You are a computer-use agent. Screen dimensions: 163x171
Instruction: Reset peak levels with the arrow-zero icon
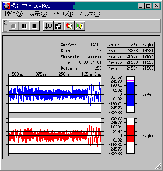pyautogui.click(x=48, y=26)
